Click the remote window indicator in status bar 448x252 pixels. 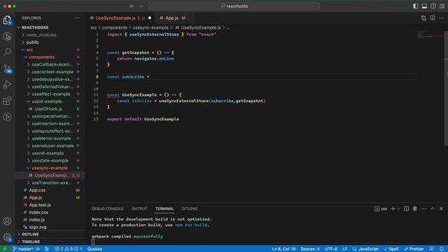click(5, 249)
